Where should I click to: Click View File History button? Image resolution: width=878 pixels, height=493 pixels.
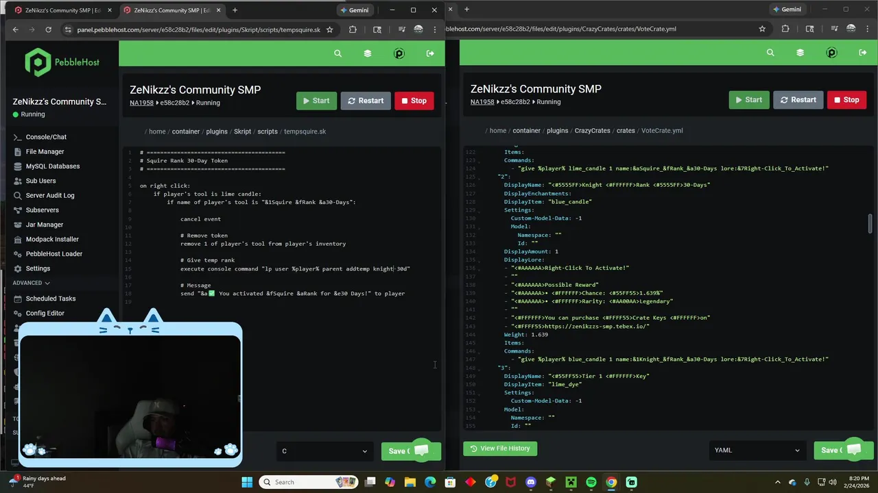click(x=500, y=448)
